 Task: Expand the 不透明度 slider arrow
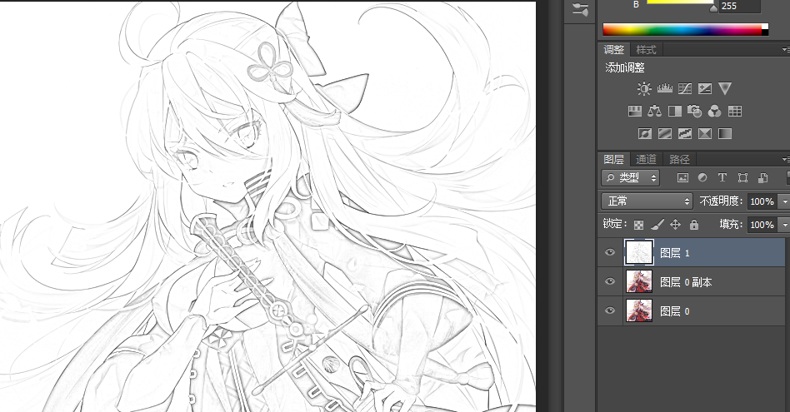(784, 201)
